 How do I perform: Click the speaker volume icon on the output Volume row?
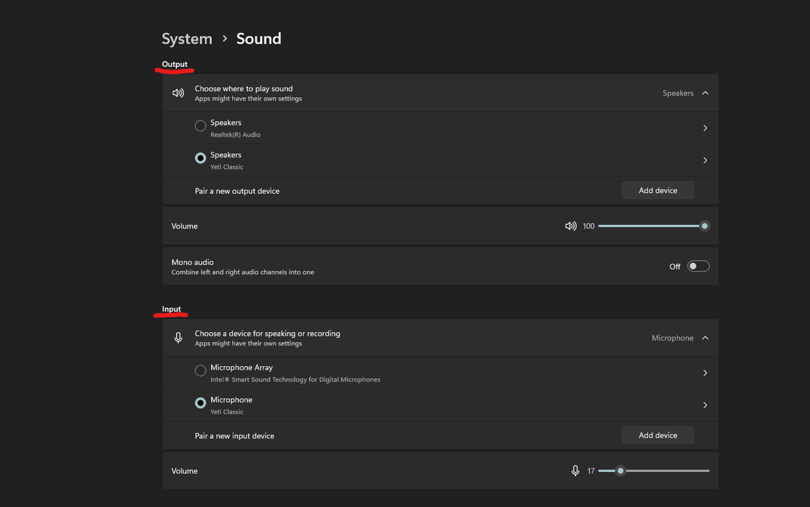pyautogui.click(x=570, y=225)
